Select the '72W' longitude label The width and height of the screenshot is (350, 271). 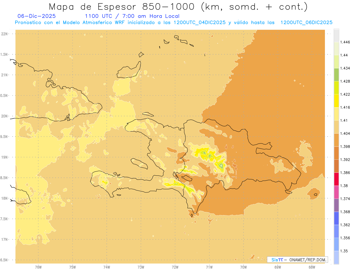pyautogui.click(x=175, y=267)
